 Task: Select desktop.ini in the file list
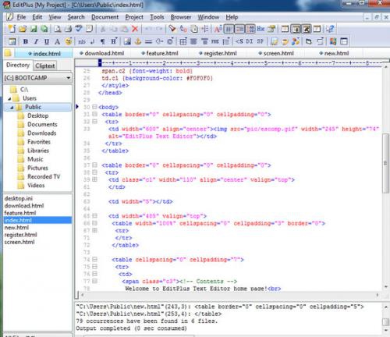(x=19, y=199)
